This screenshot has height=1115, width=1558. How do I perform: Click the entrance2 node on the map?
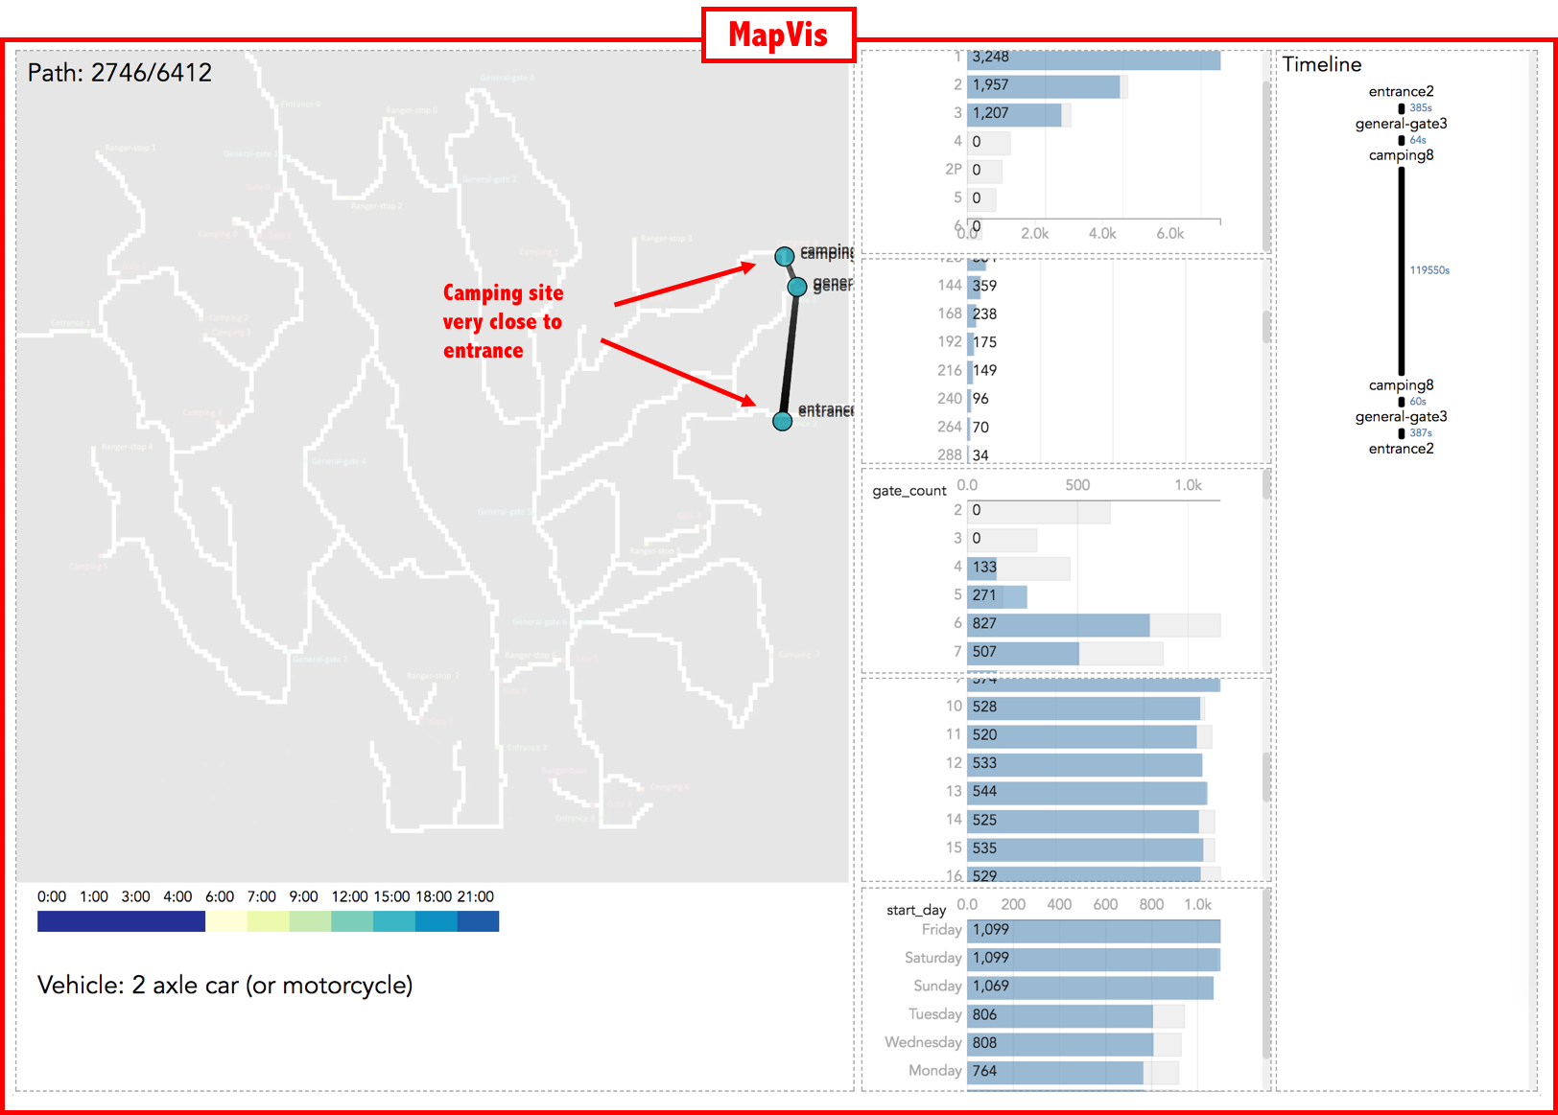(x=783, y=421)
